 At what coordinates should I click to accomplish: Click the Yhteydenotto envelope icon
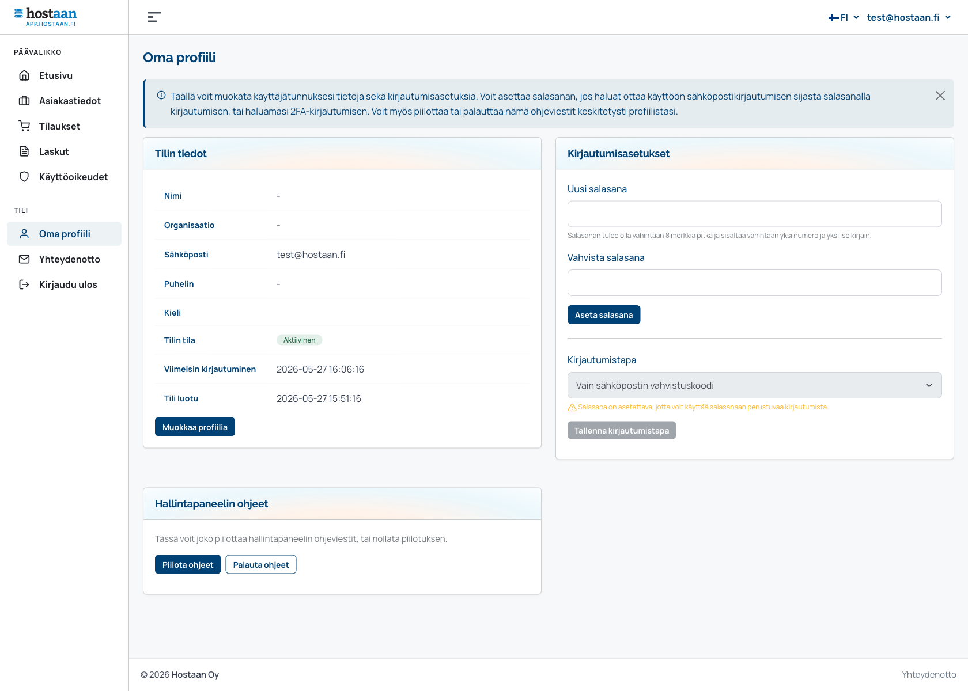click(x=24, y=259)
